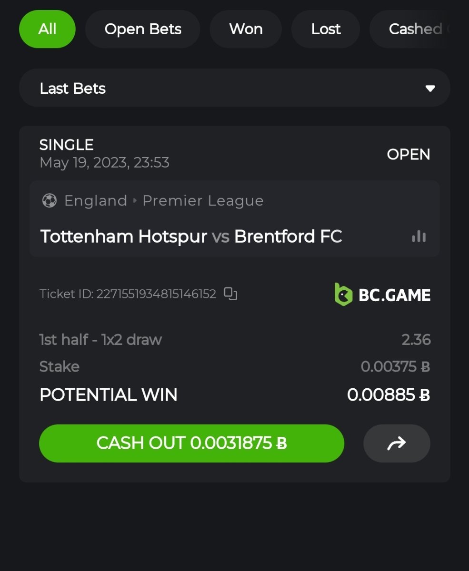
Task: Click the Last Bets dropdown arrow
Action: 430,89
